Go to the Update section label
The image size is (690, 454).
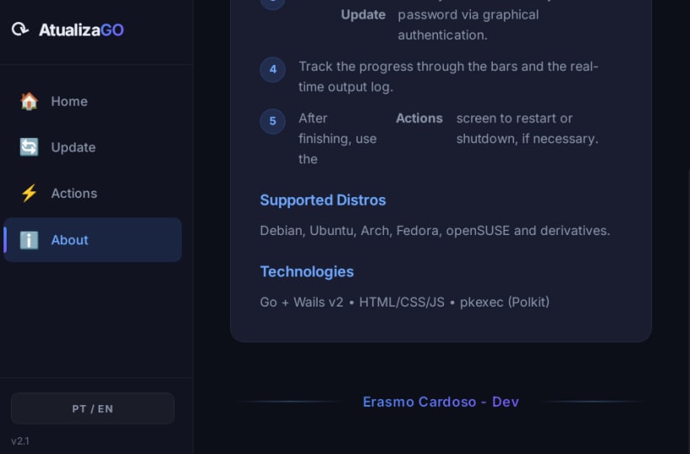coord(73,147)
